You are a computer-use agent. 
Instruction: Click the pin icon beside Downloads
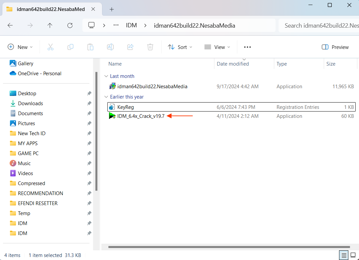(89, 104)
